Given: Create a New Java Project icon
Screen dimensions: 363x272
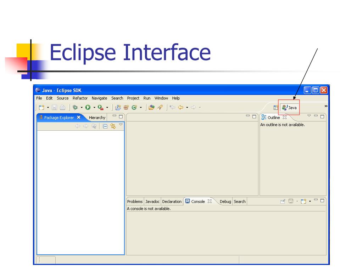Looking at the screenshot, I should pyautogui.click(x=118, y=107).
